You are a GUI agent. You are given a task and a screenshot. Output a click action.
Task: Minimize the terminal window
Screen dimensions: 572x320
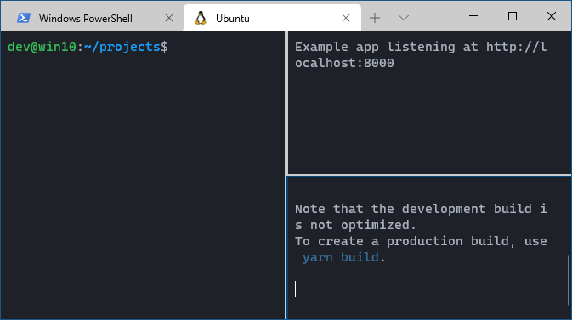click(473, 16)
